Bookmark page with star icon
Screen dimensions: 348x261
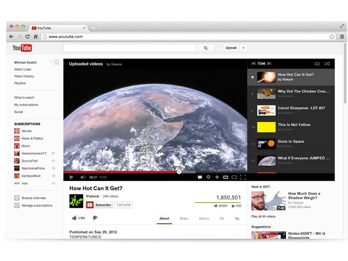[332, 36]
